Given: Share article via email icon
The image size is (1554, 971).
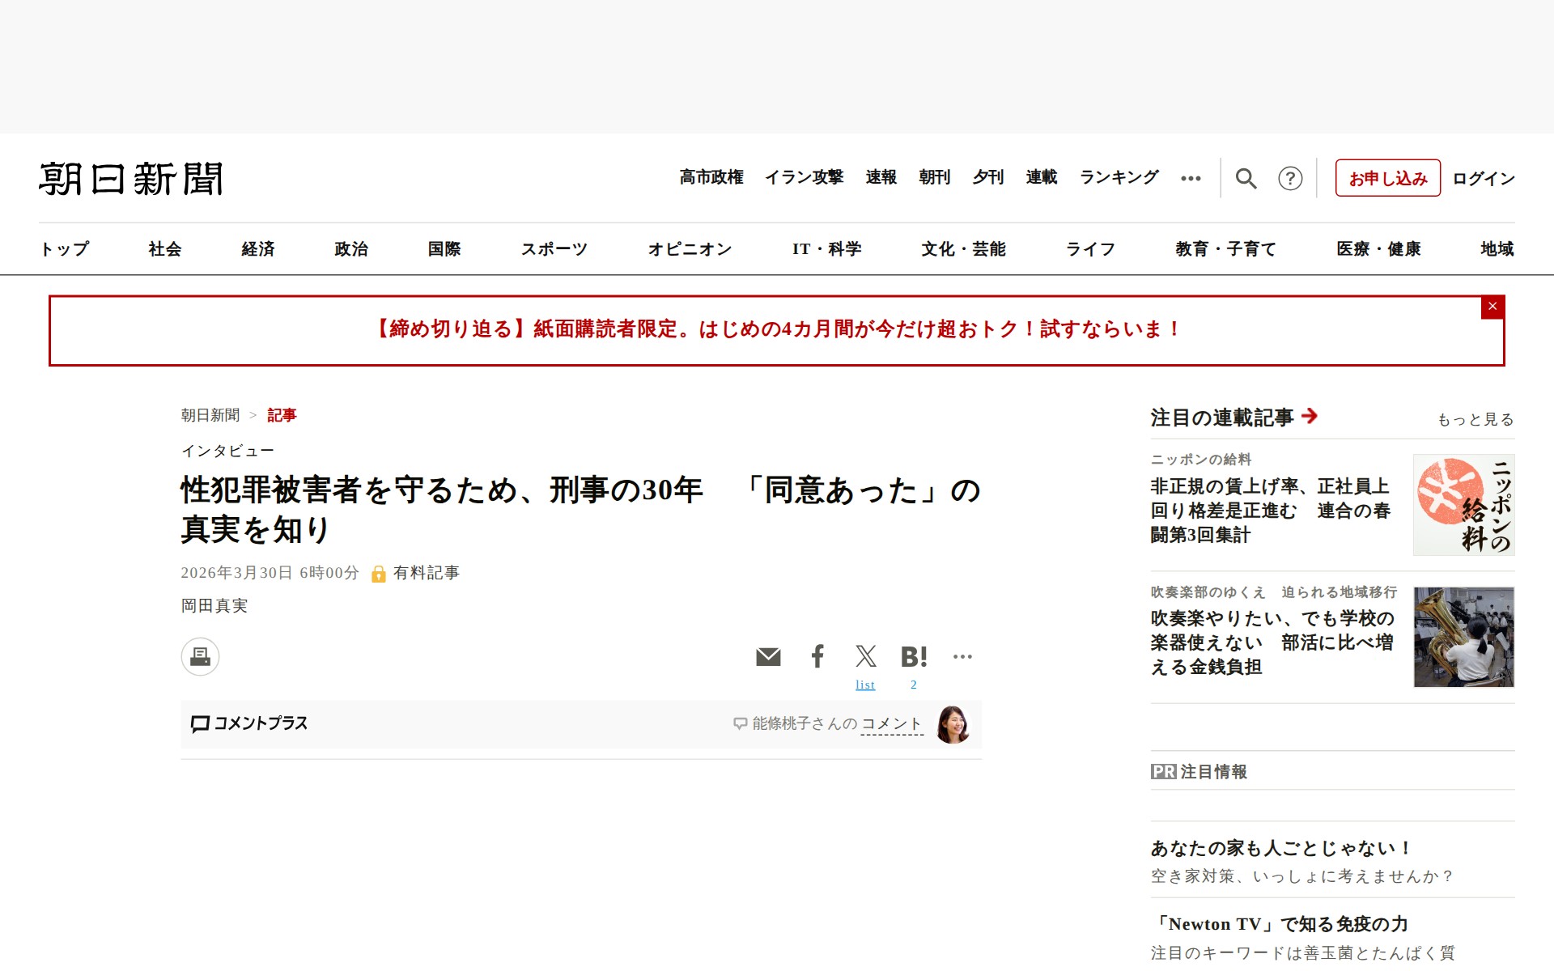Looking at the screenshot, I should pos(768,656).
